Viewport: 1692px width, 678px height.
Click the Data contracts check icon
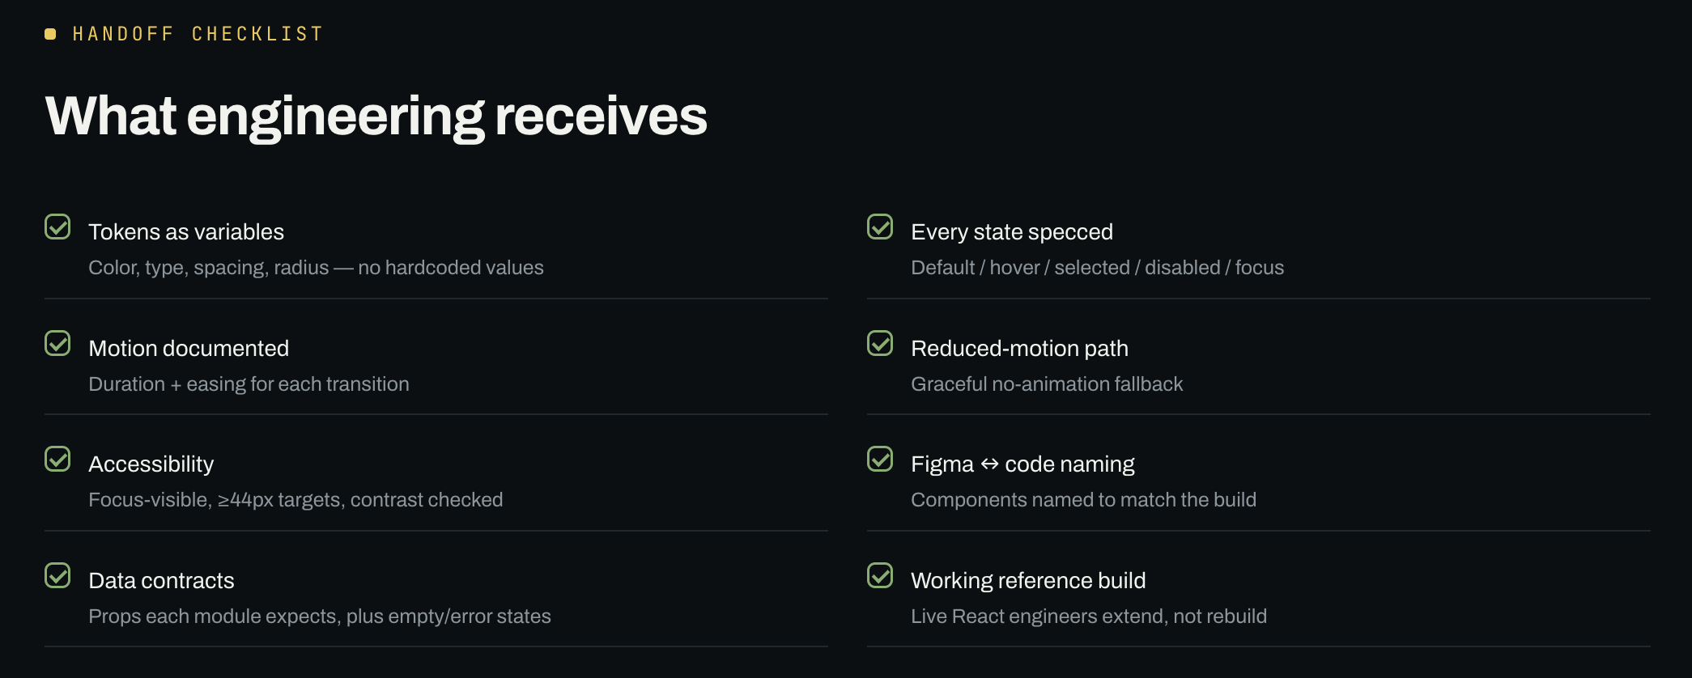(57, 575)
